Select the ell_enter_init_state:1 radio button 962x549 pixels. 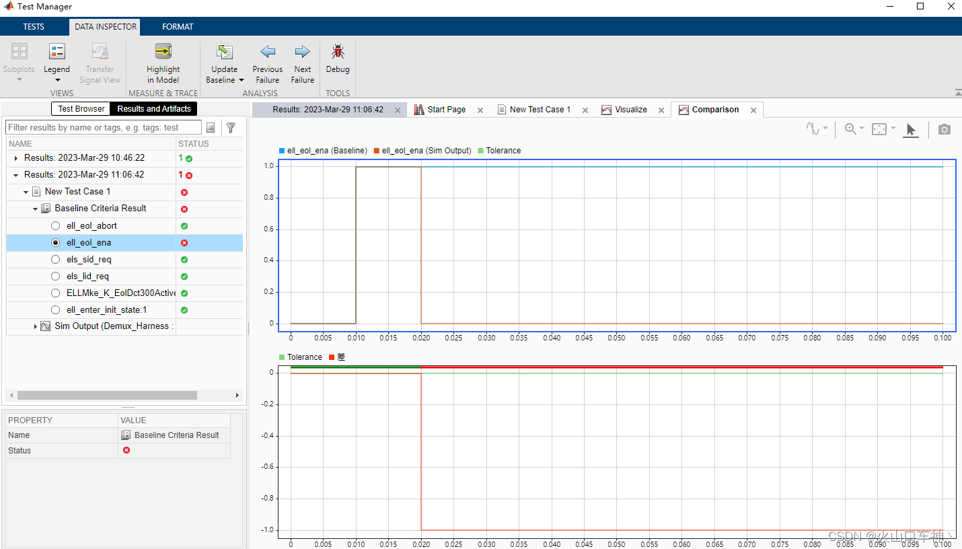pyautogui.click(x=56, y=310)
